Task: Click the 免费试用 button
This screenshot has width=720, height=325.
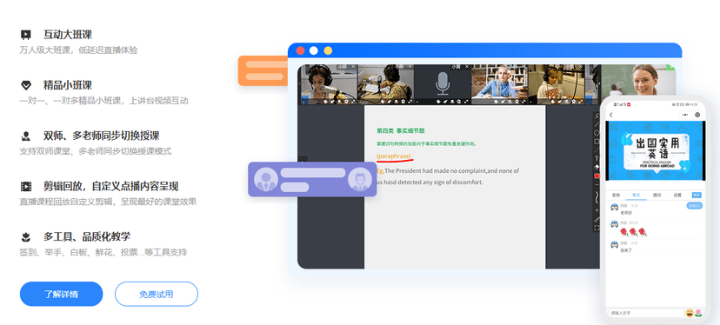Action: pyautogui.click(x=157, y=294)
